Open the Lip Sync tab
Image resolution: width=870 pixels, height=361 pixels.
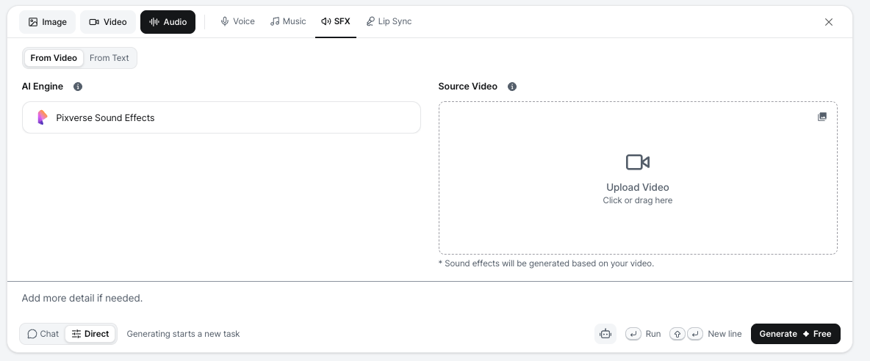(389, 21)
